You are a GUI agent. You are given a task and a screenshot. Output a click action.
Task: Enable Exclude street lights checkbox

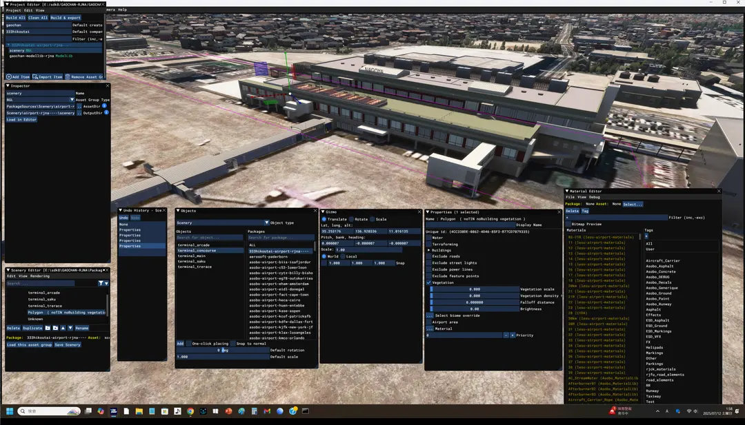[x=428, y=262]
